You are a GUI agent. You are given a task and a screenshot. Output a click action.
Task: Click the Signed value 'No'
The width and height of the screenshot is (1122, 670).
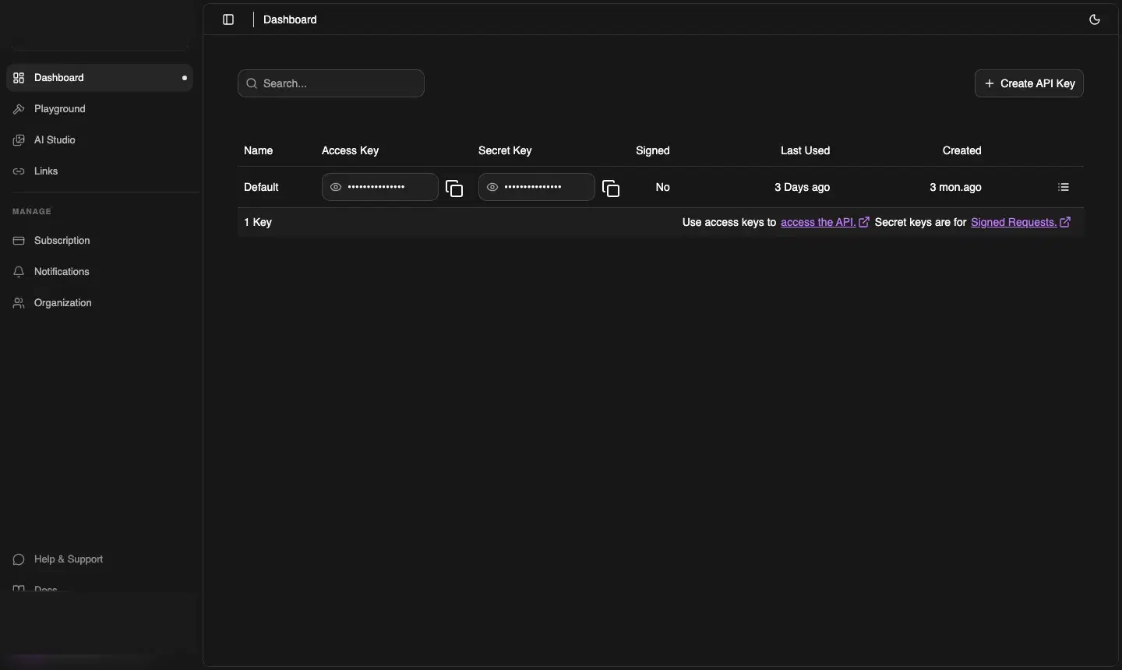(x=663, y=187)
